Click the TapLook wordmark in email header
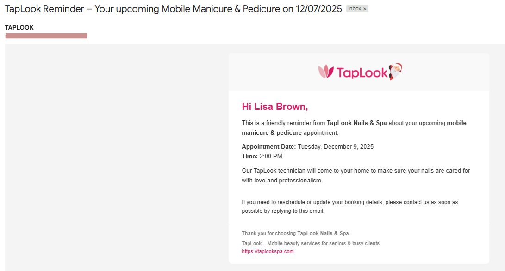The height and width of the screenshot is (271, 505). point(362,72)
